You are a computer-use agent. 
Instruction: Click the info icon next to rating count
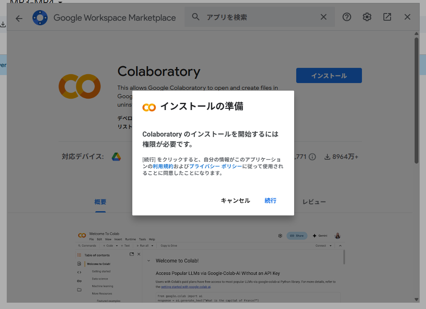312,157
